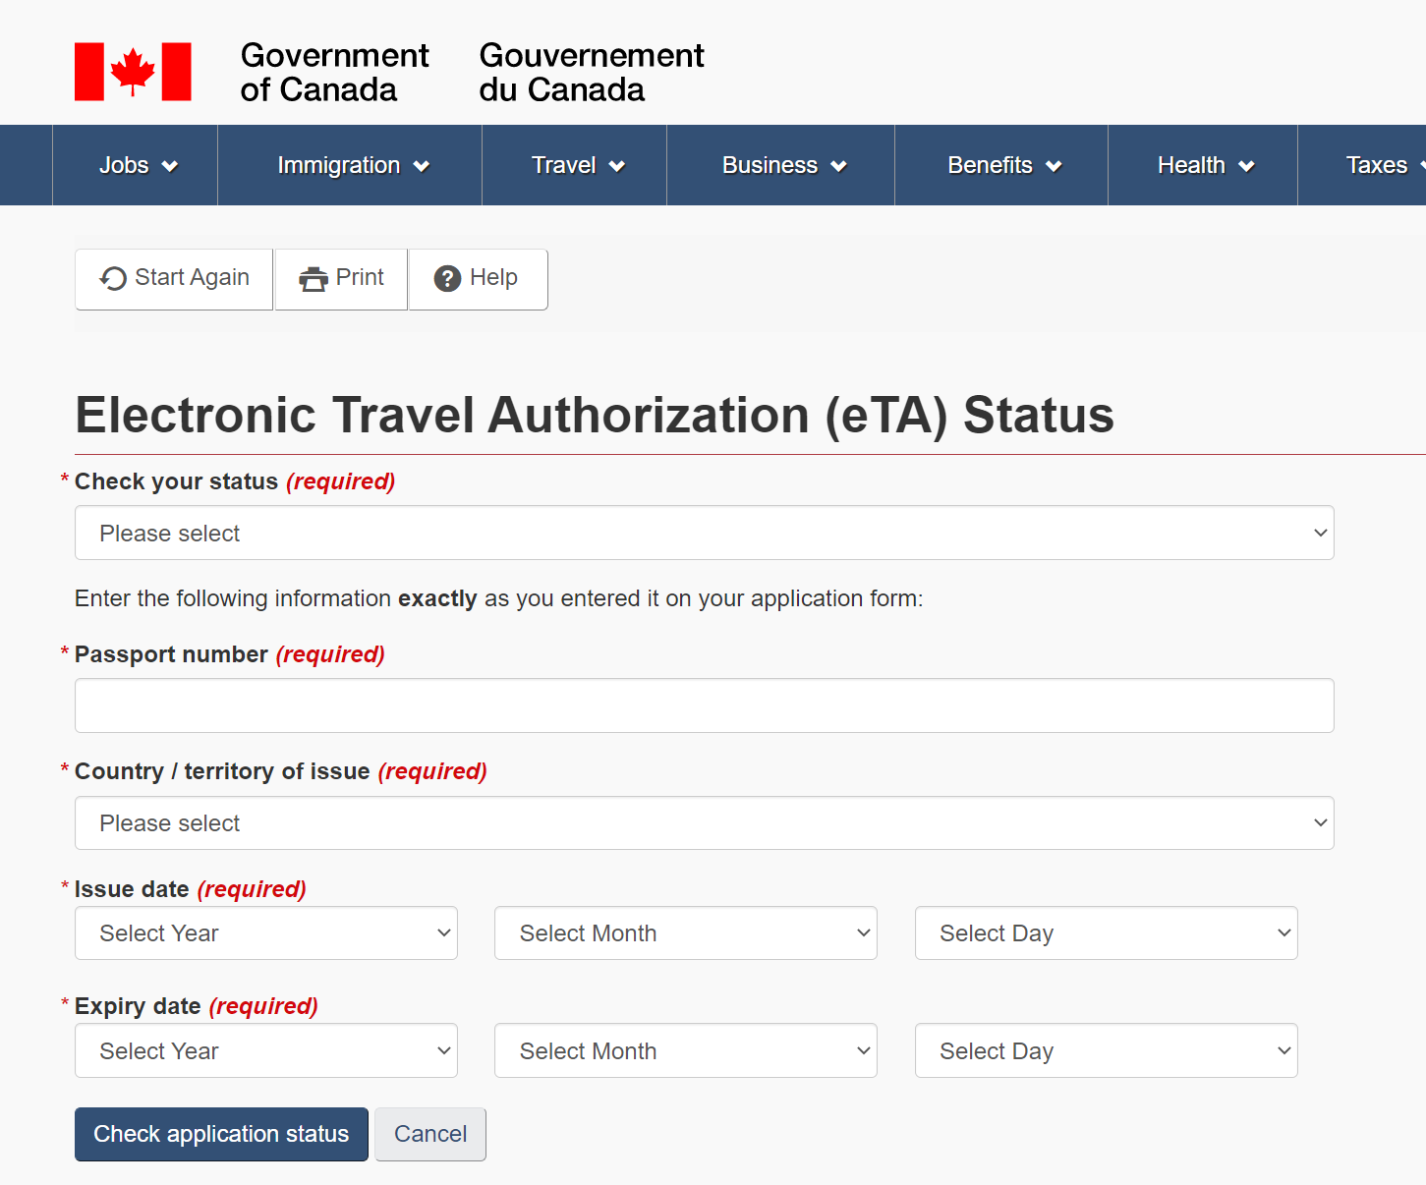Click the Cancel button
The width and height of the screenshot is (1426, 1185).
[x=430, y=1134]
